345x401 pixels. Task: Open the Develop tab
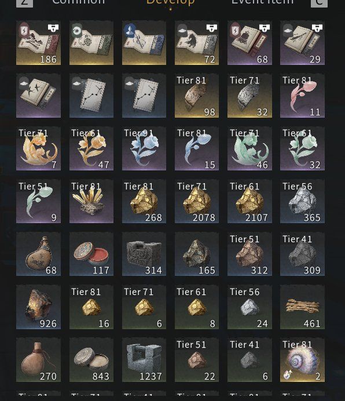click(170, 2)
